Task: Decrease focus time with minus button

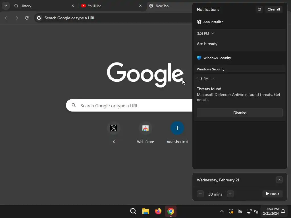Action: click(x=200, y=194)
